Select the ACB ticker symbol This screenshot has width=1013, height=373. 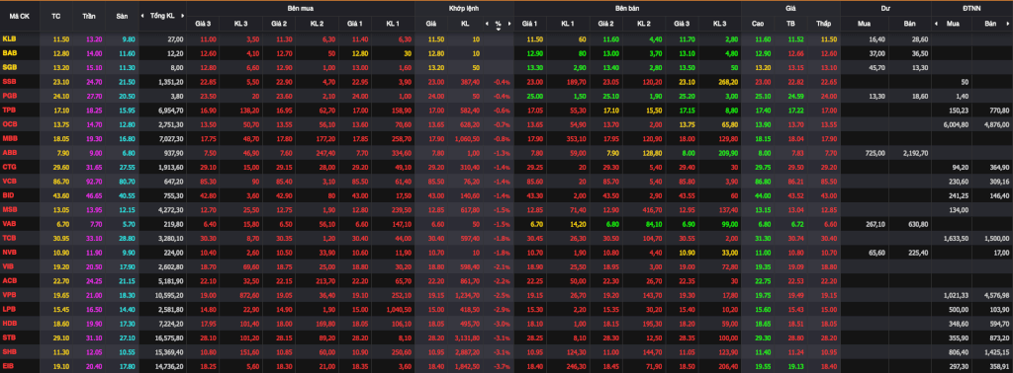click(x=10, y=280)
